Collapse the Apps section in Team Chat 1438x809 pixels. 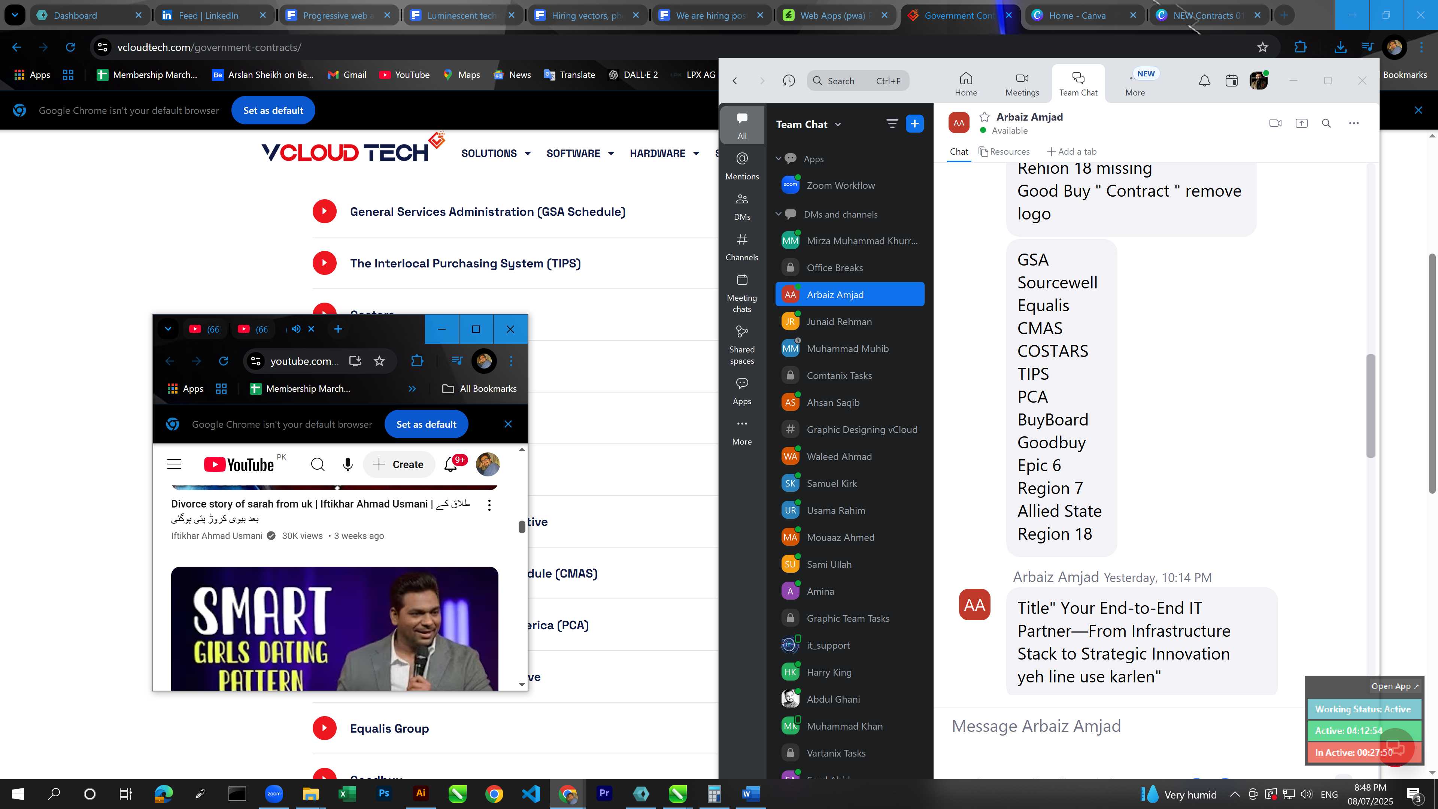[x=778, y=159]
